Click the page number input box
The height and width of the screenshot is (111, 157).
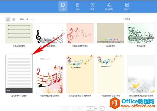tap(90, 108)
